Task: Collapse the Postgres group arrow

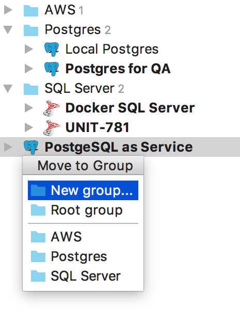Action: [x=8, y=29]
